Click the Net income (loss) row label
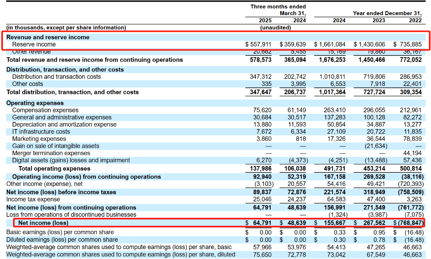 coord(43,223)
